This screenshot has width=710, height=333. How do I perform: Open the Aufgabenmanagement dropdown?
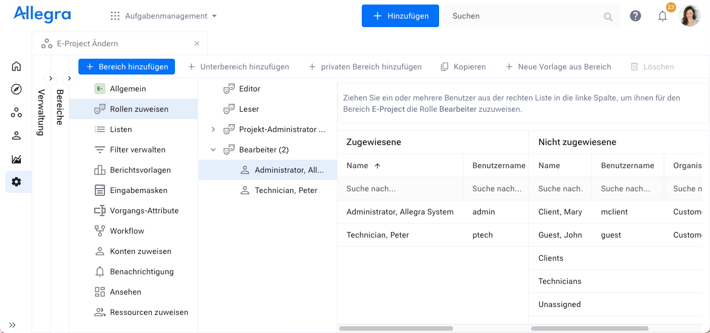pyautogui.click(x=164, y=16)
